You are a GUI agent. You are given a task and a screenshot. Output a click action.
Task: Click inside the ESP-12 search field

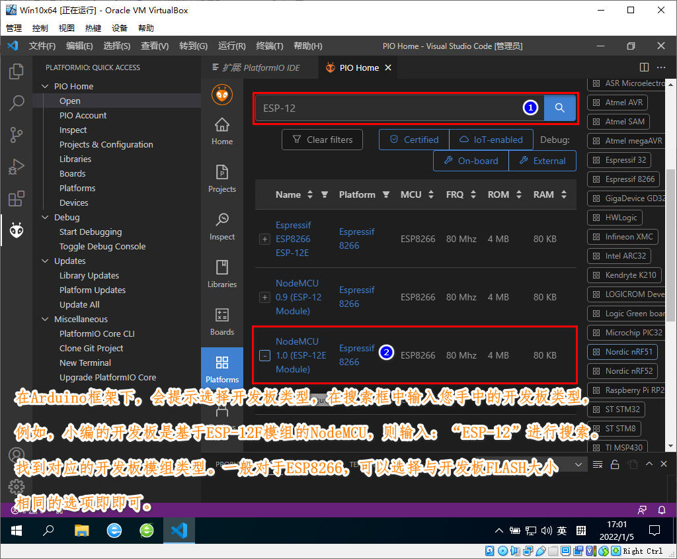[x=397, y=107]
